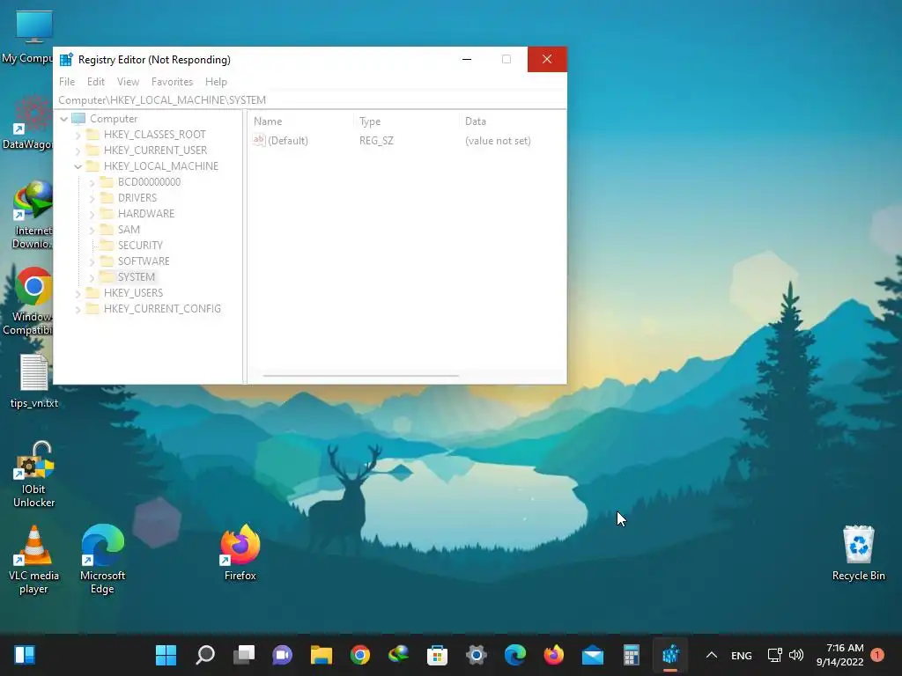
Task: Select HKEY_CLASSES_ROOT key
Action: click(x=154, y=135)
